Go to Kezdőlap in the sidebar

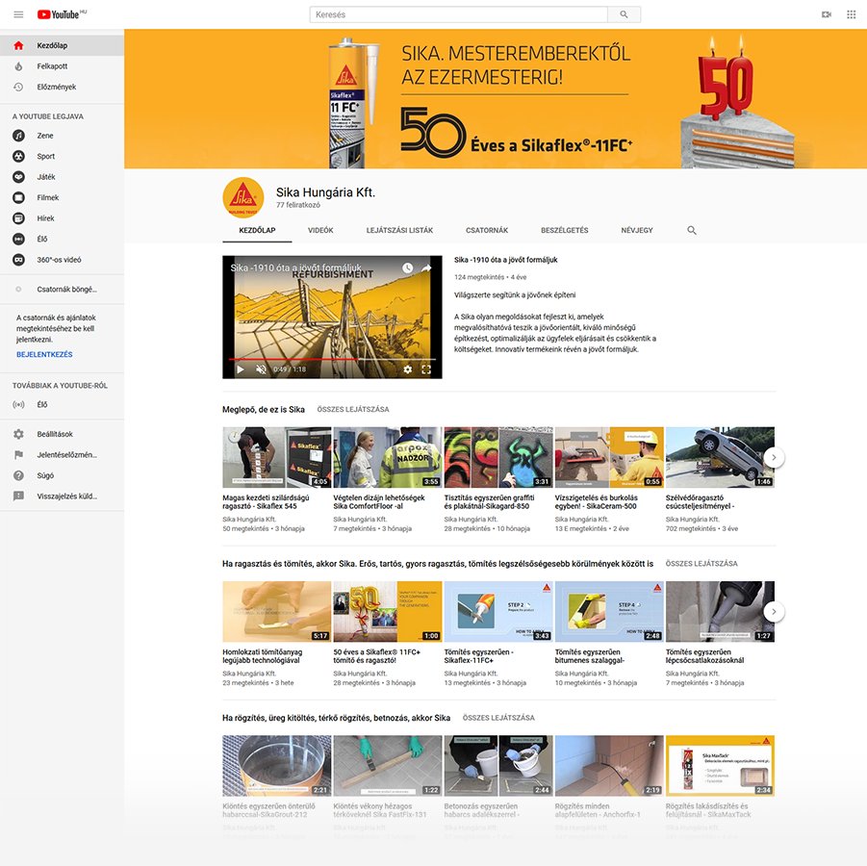(x=62, y=45)
